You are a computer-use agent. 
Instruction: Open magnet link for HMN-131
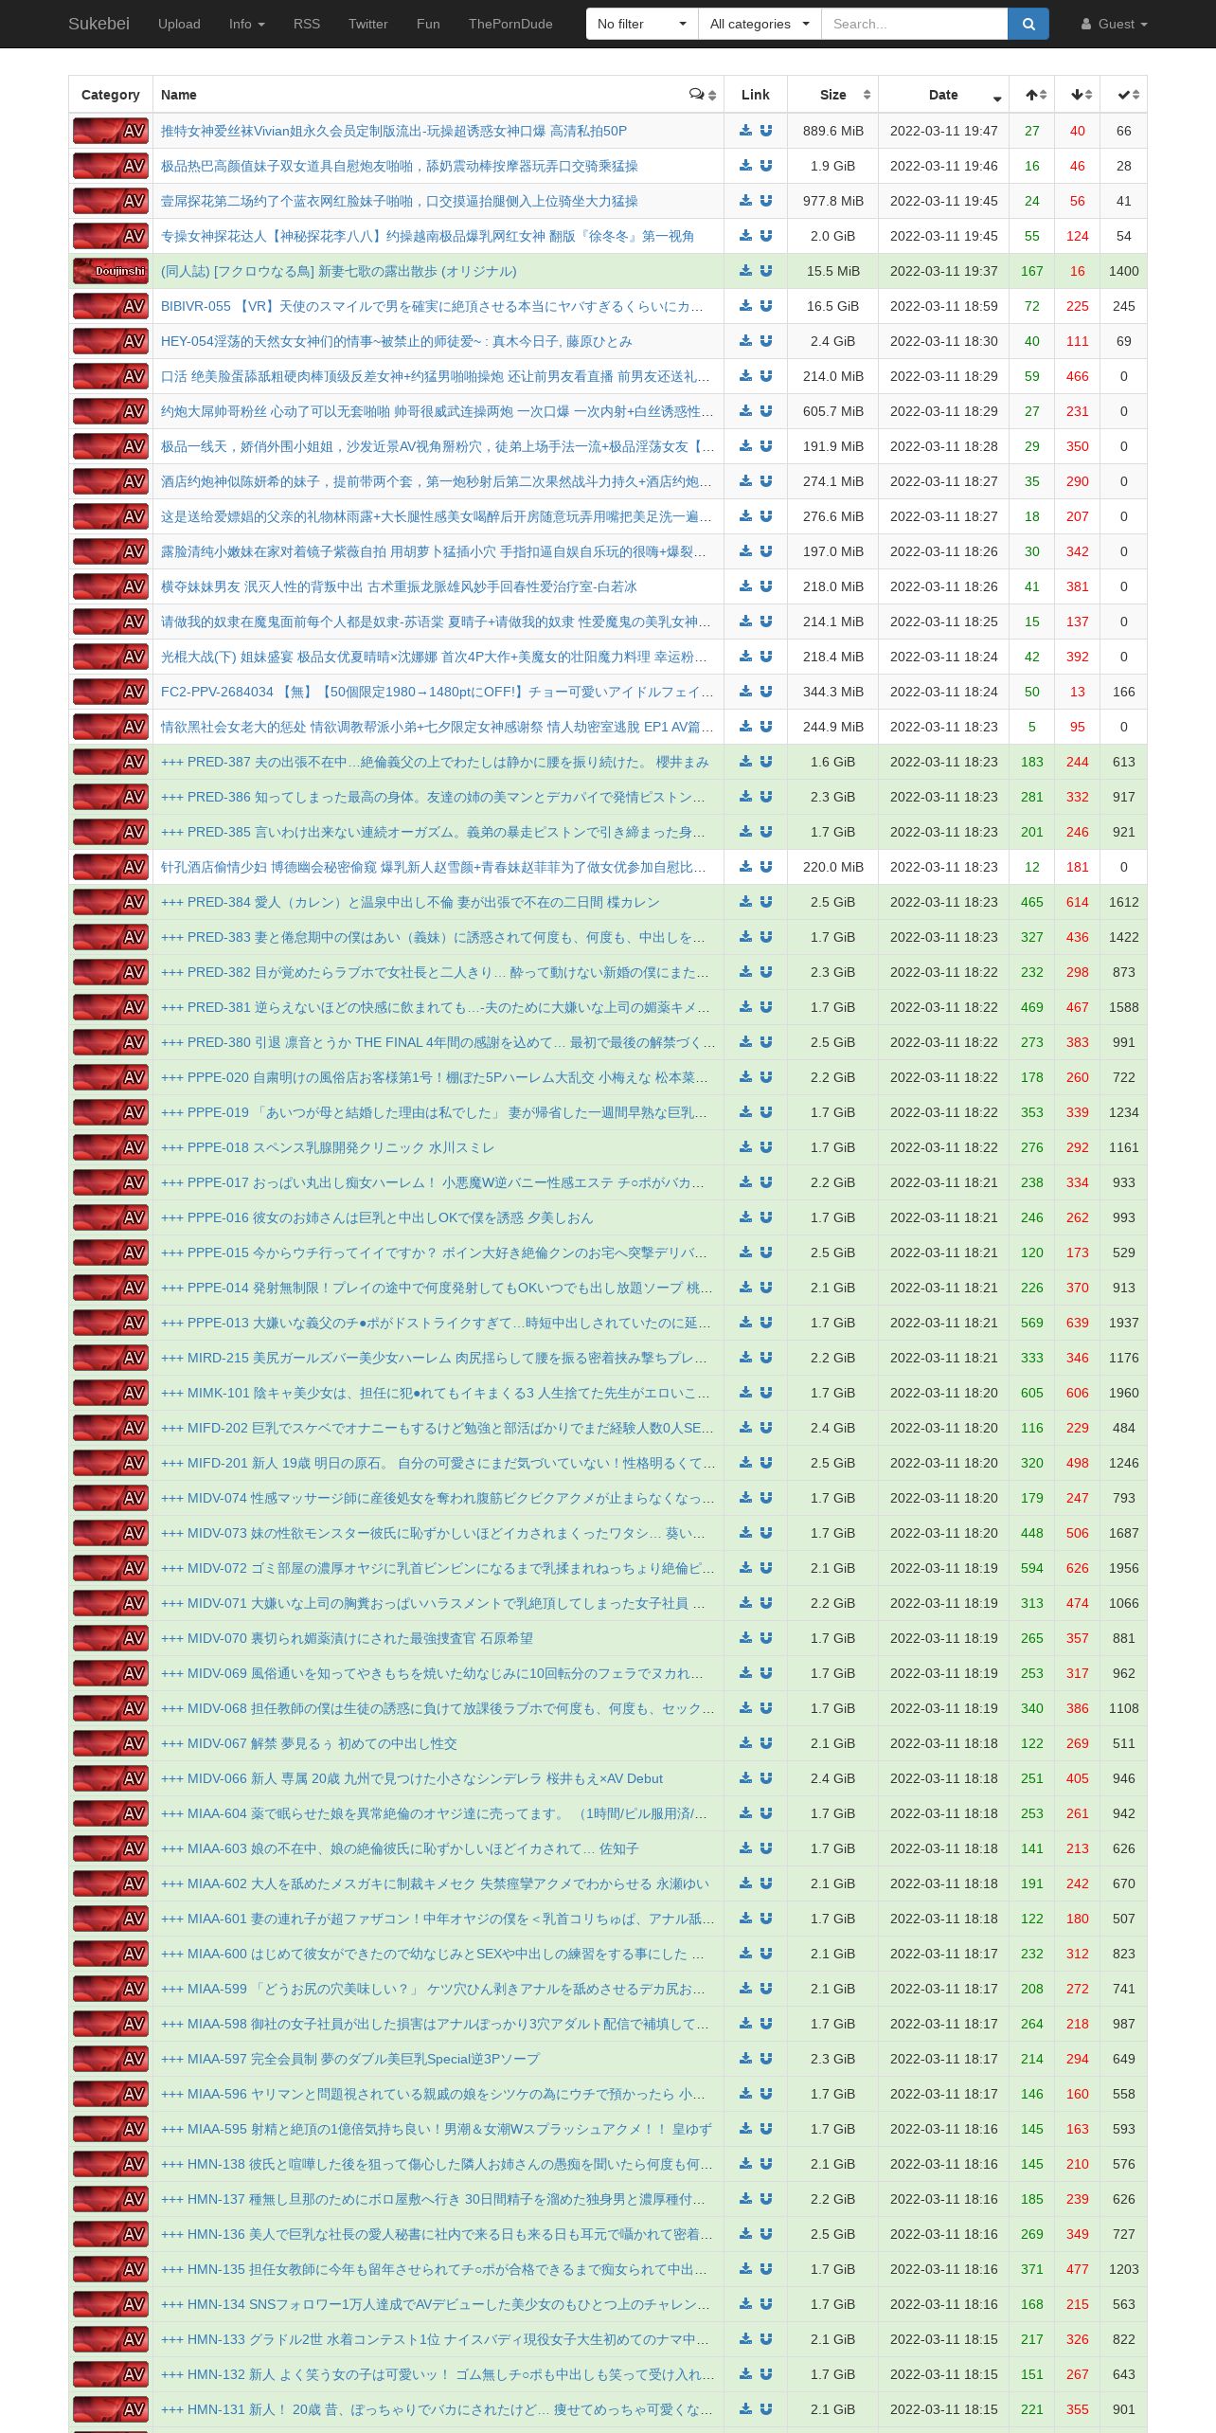766,2409
